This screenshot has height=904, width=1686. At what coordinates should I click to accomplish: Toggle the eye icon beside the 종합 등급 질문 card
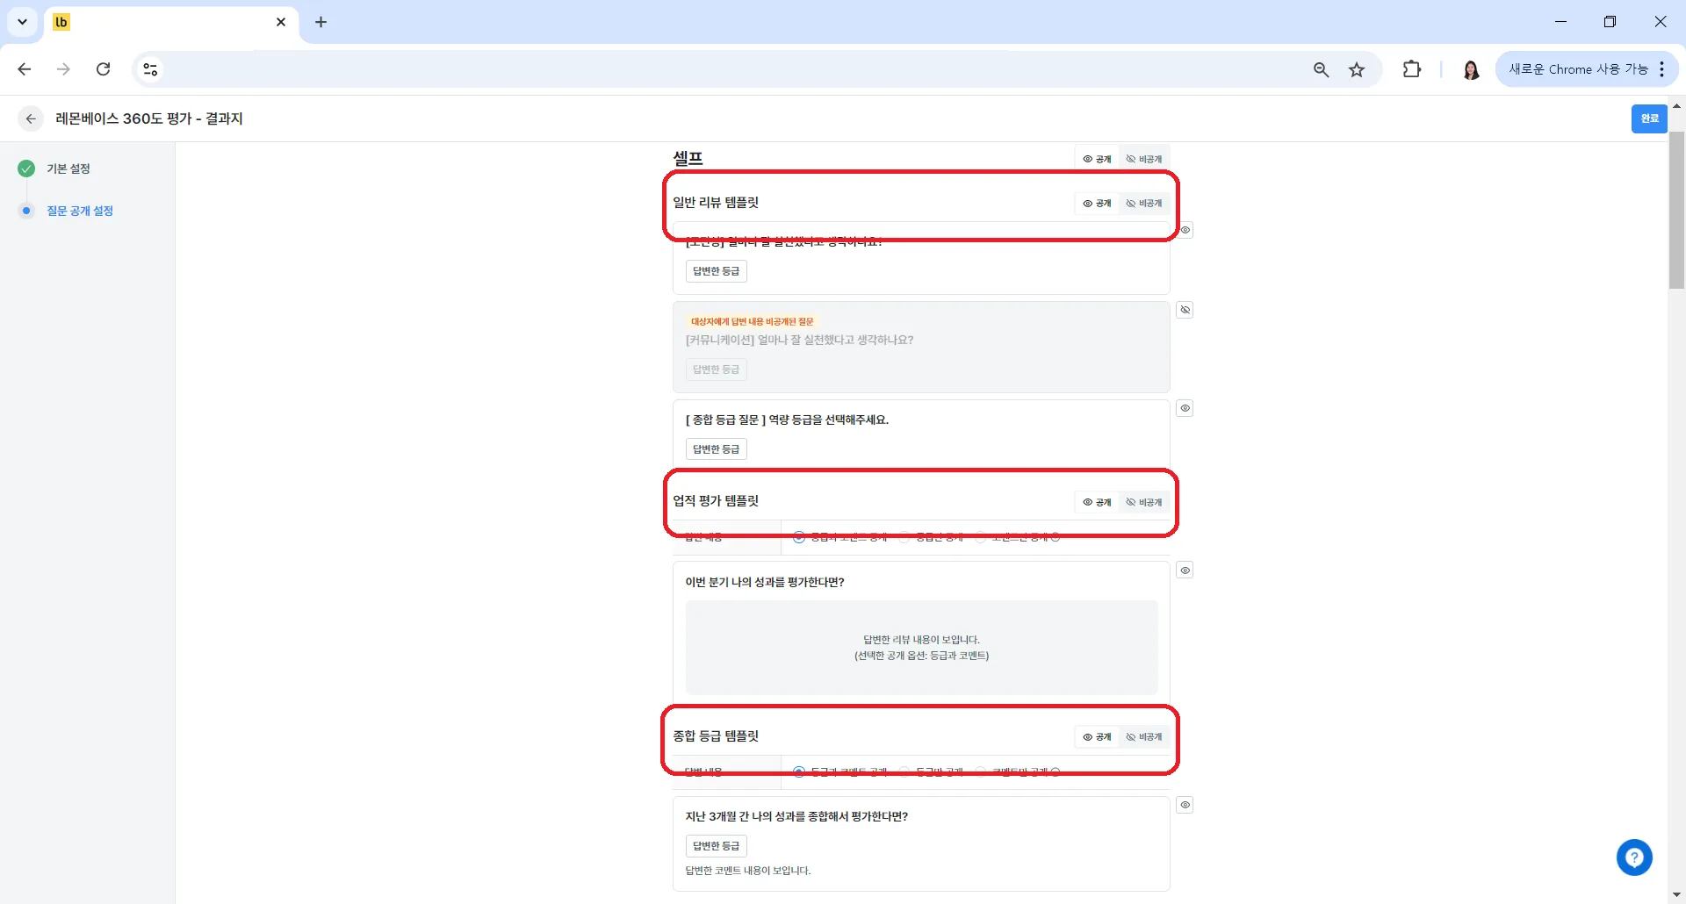click(1185, 408)
